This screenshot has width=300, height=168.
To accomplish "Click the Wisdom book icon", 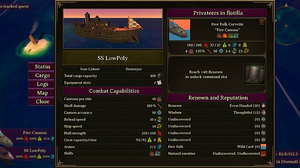I will tap(263, 112).
